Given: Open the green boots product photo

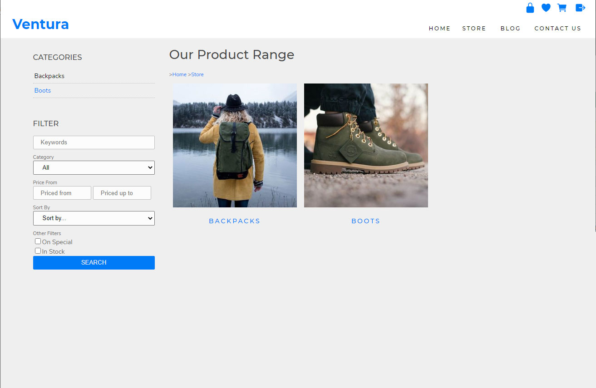Looking at the screenshot, I should tap(366, 145).
